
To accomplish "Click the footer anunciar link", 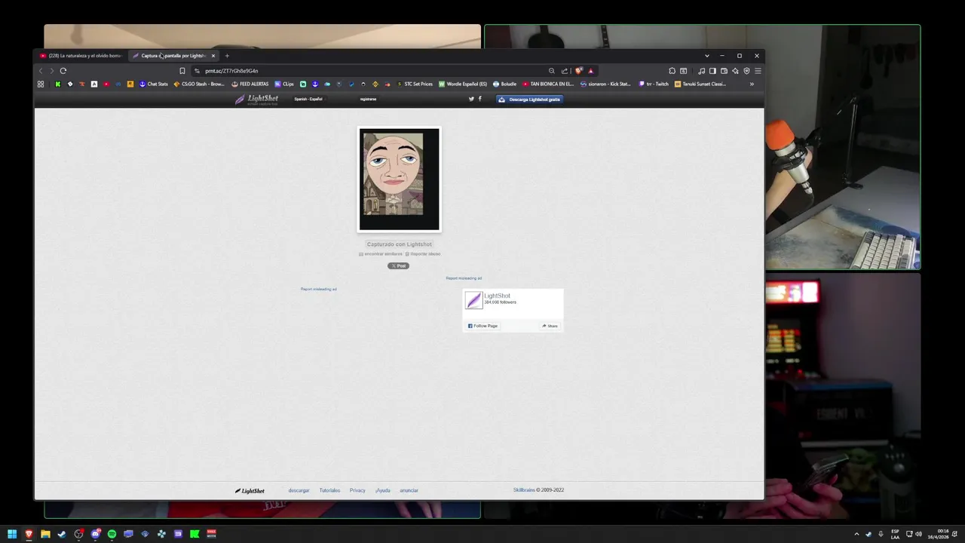I will [x=409, y=490].
